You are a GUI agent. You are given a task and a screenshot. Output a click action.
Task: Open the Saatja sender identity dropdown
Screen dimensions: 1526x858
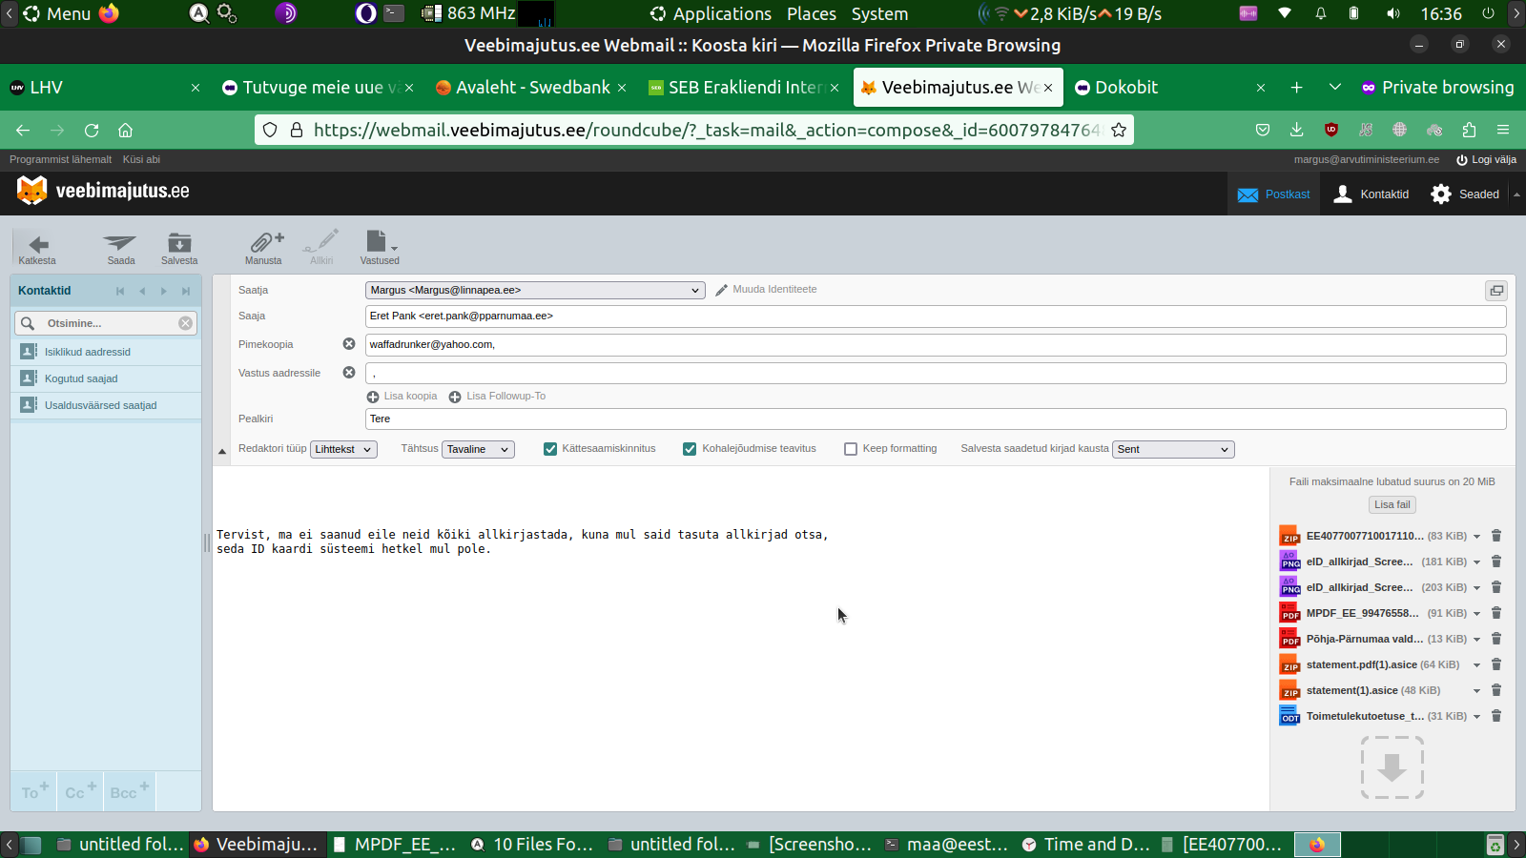pos(535,290)
